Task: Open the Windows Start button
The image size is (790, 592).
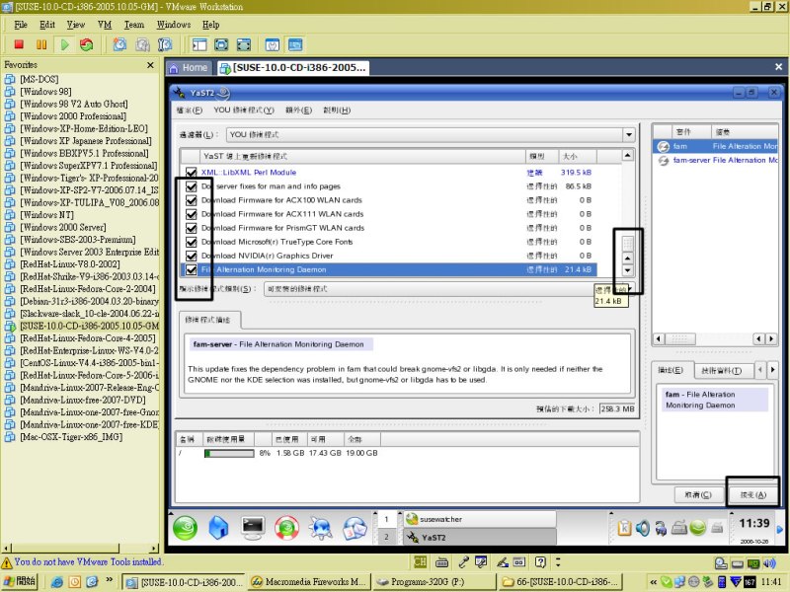Action: click(x=19, y=581)
